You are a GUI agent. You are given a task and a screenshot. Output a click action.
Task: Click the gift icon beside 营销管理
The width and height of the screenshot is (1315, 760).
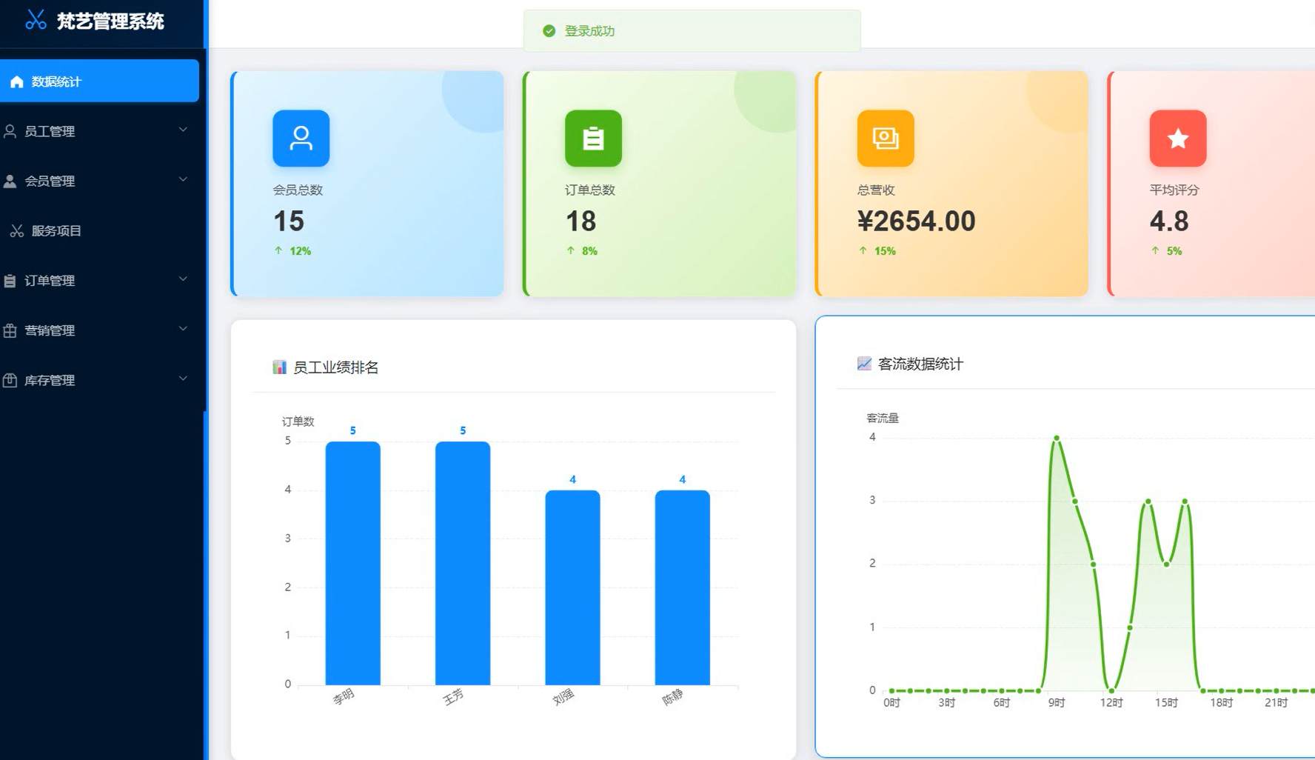tap(10, 330)
